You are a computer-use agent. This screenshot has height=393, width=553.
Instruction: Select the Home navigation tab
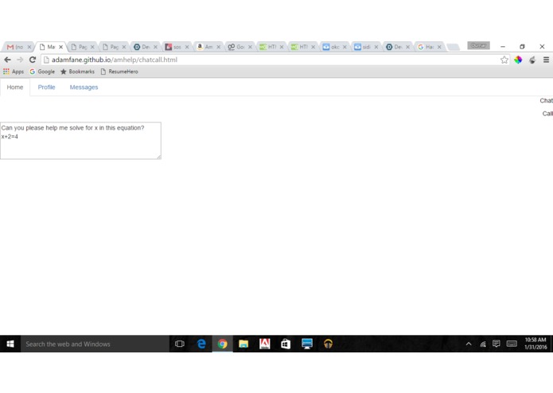tap(15, 87)
